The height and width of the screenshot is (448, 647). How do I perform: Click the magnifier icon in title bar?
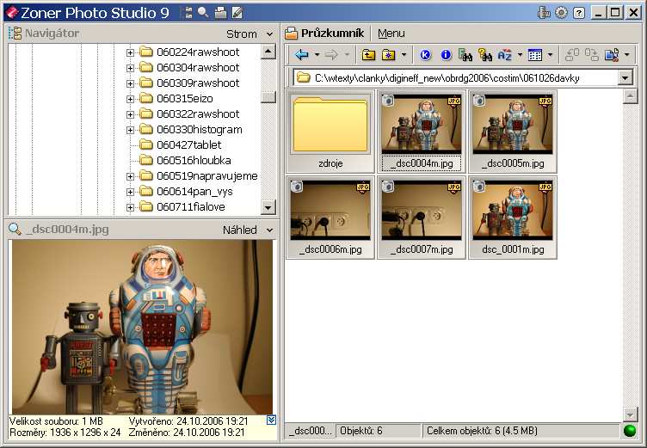click(x=203, y=13)
